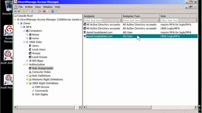Click the list pane's right scroll arrow
This screenshot has height=113, width=202.
(196, 107)
